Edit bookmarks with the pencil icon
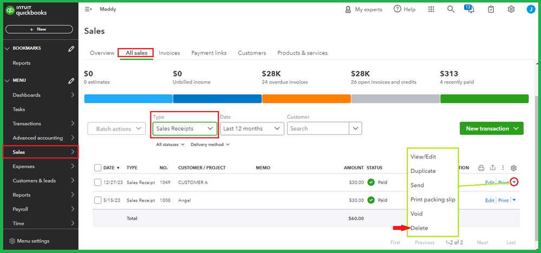 tap(71, 49)
